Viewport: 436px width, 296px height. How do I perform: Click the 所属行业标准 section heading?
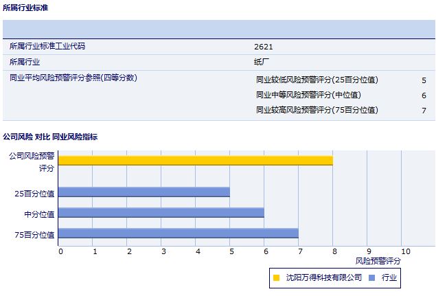pos(25,8)
